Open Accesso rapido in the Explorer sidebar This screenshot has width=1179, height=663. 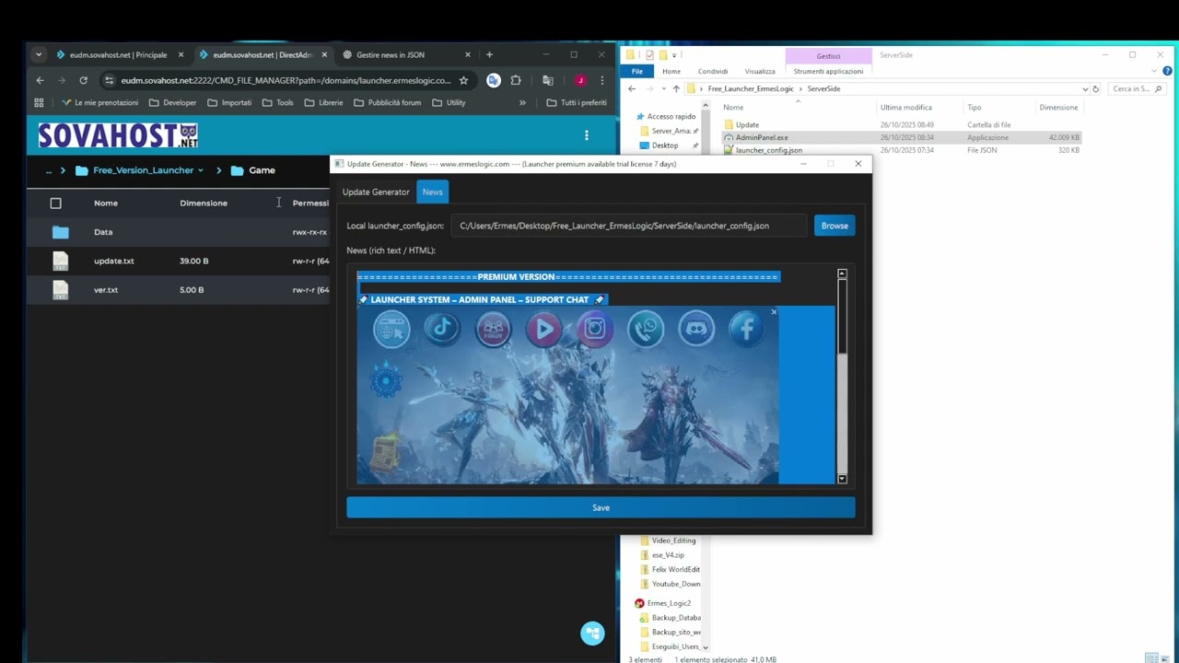(671, 117)
